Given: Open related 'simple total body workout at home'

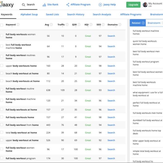Looking at the screenshot, I should (147, 152).
